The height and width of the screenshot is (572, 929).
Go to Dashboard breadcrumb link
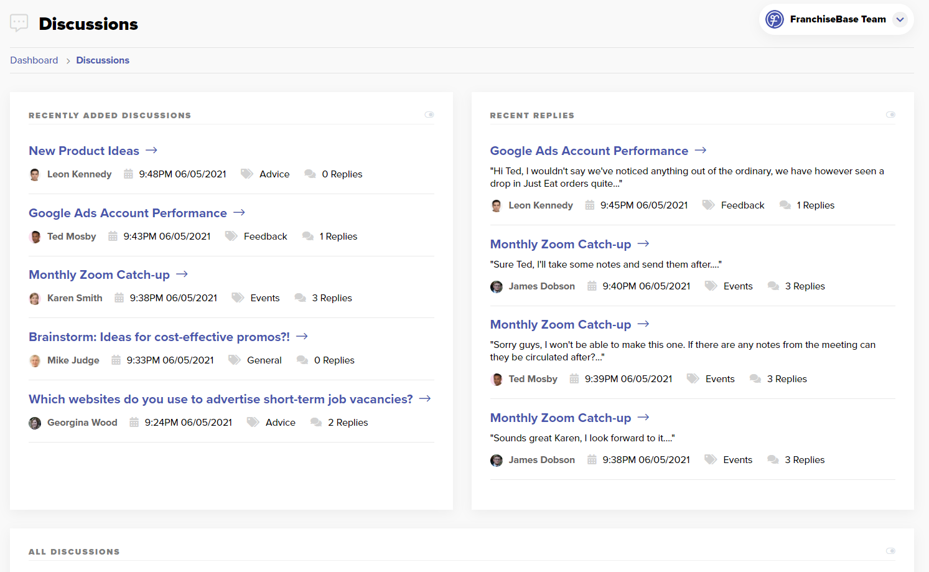pyautogui.click(x=34, y=60)
